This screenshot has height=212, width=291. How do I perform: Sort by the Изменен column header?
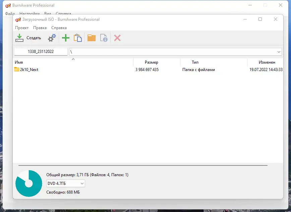tap(265, 62)
